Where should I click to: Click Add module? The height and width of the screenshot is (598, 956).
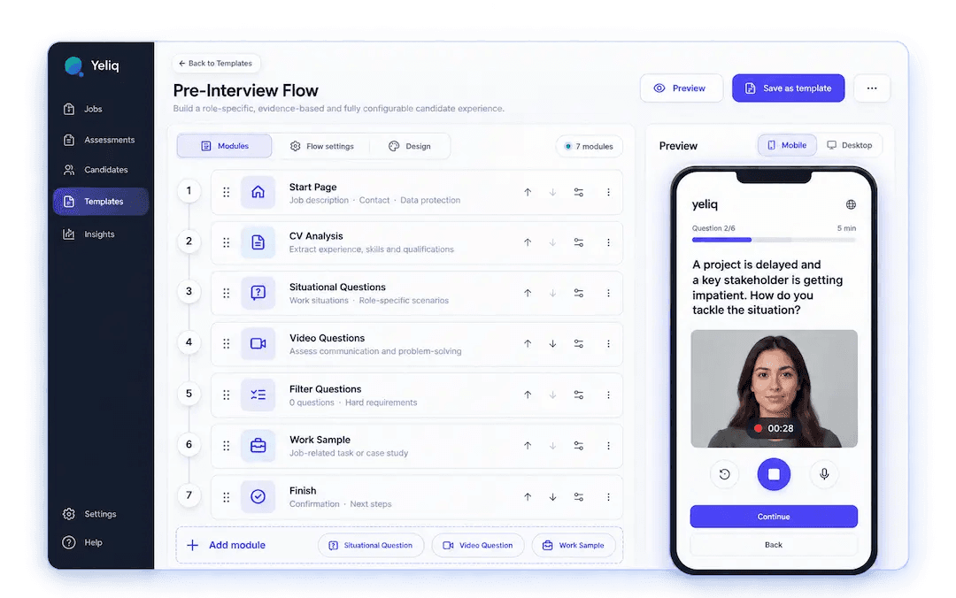point(227,545)
